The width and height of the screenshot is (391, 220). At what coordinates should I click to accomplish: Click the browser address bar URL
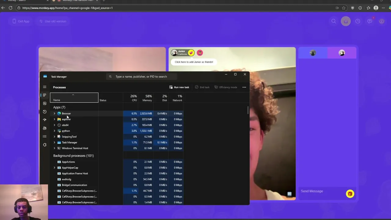click(x=67, y=8)
